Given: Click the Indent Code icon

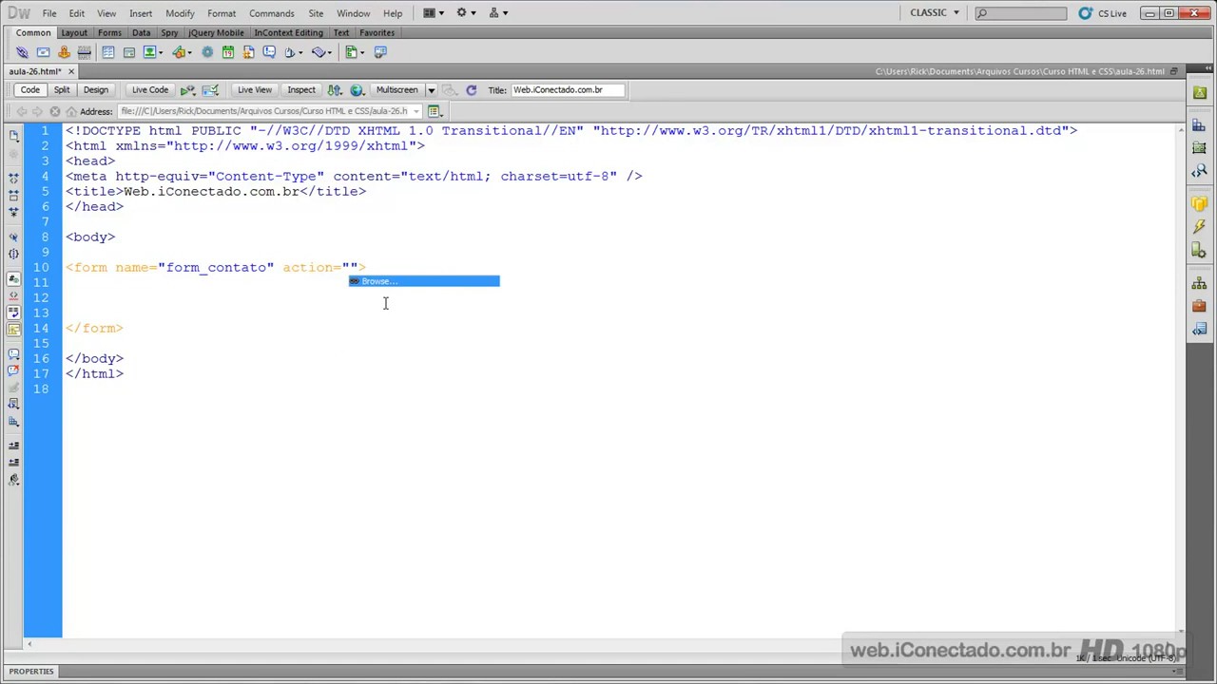Looking at the screenshot, I should coord(13,446).
